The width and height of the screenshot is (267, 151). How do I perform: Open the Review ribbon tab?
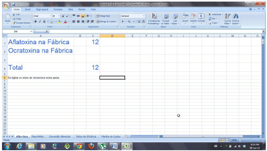(82, 10)
